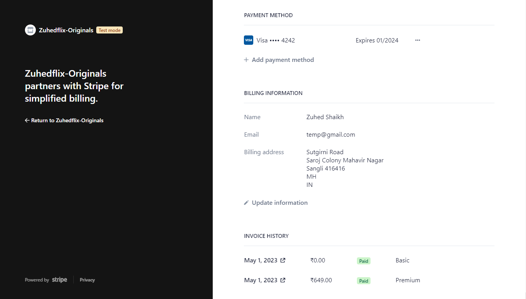Click the Sutgirni Road address line
Screen dimensions: 526x299
pyautogui.click(x=325, y=152)
